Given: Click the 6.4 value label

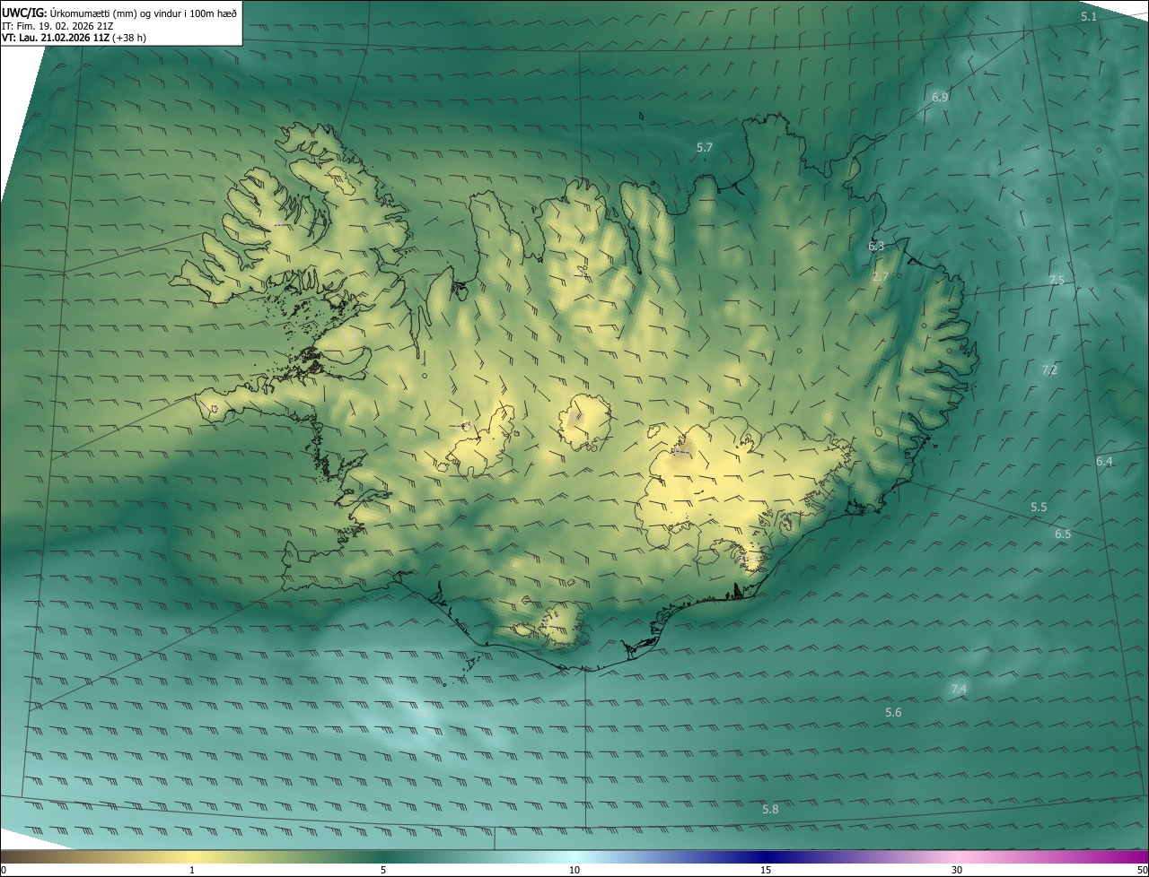Looking at the screenshot, I should pos(1104,462).
